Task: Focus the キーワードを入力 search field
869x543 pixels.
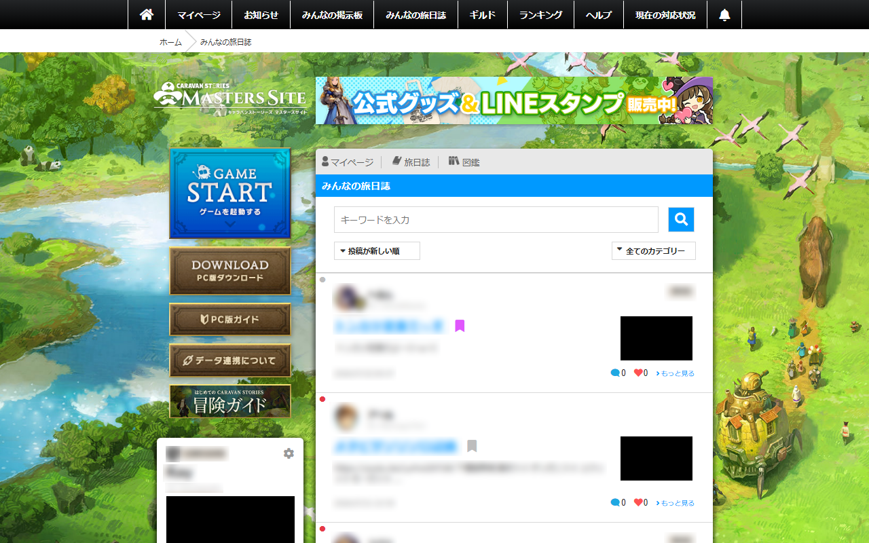Action: [496, 220]
